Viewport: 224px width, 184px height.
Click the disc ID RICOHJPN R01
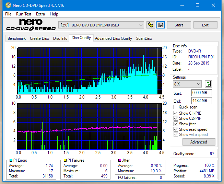[x=201, y=57]
